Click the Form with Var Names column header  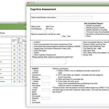coord(20,41)
